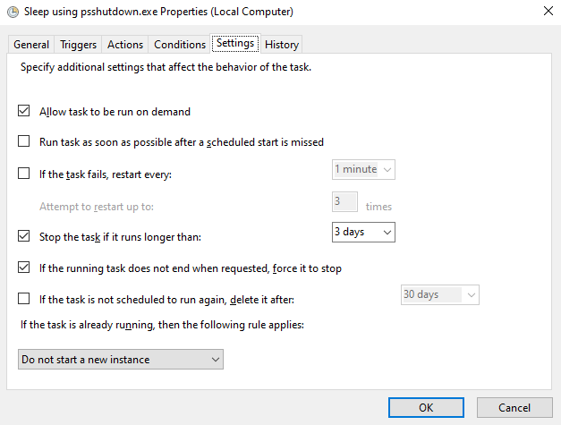Enable run task after missed scheduled start
The width and height of the screenshot is (561, 425).
[24, 141]
